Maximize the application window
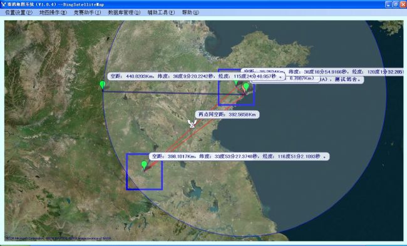Viewport: 407px width, 246px height. click(x=396, y=4)
